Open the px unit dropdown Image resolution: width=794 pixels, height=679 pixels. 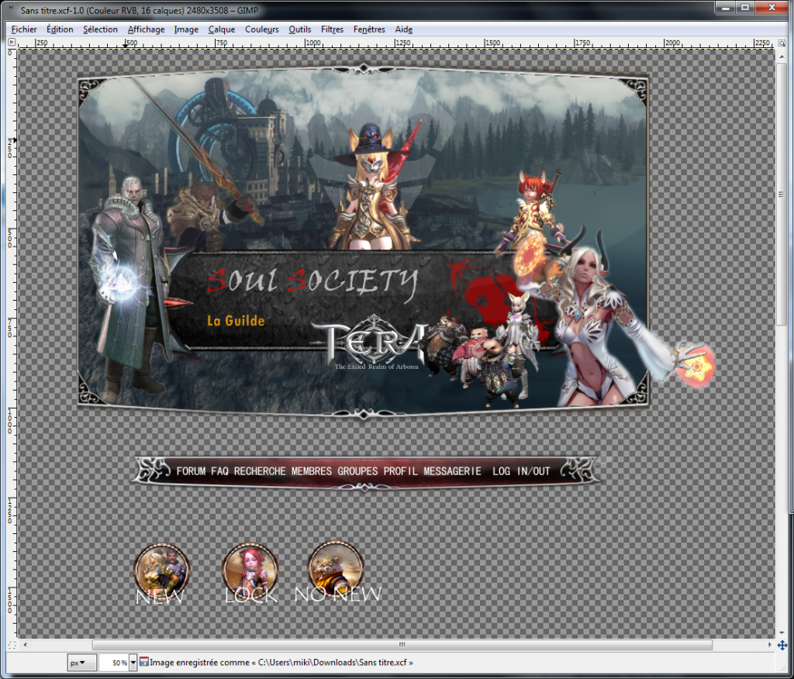coord(82,662)
